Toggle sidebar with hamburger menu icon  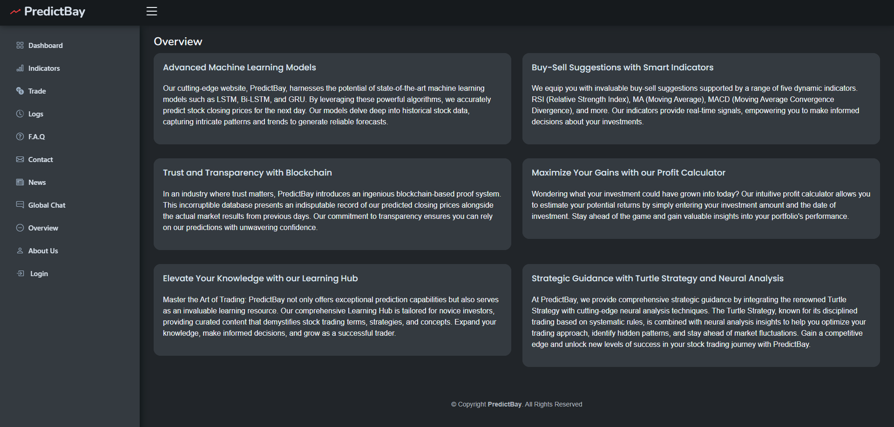coord(152,11)
